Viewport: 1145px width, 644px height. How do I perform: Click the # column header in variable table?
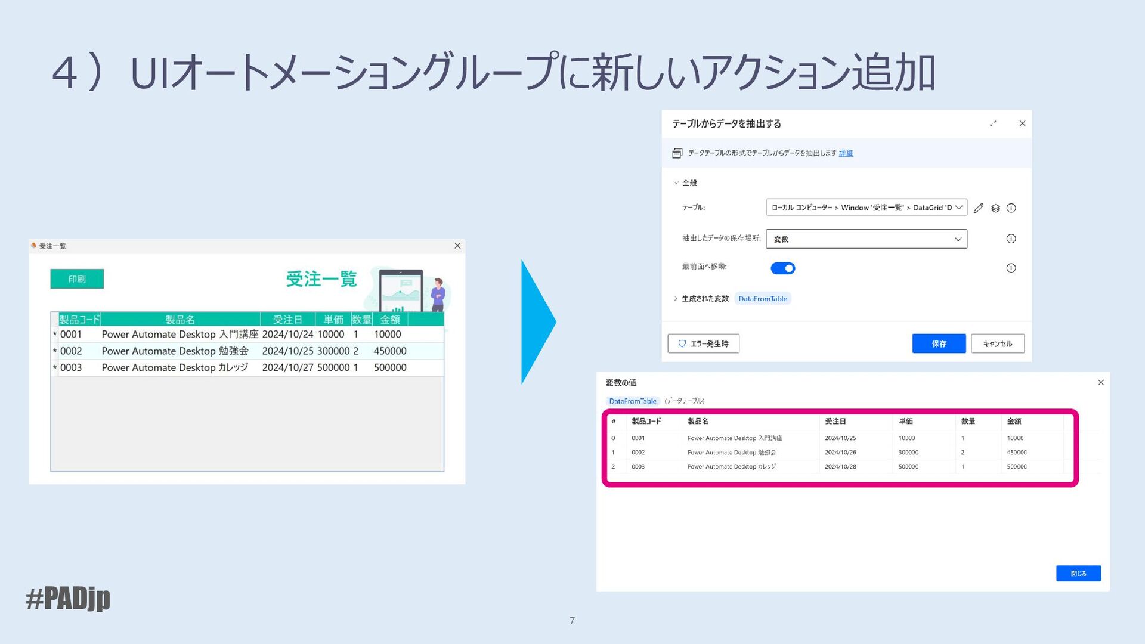(613, 422)
